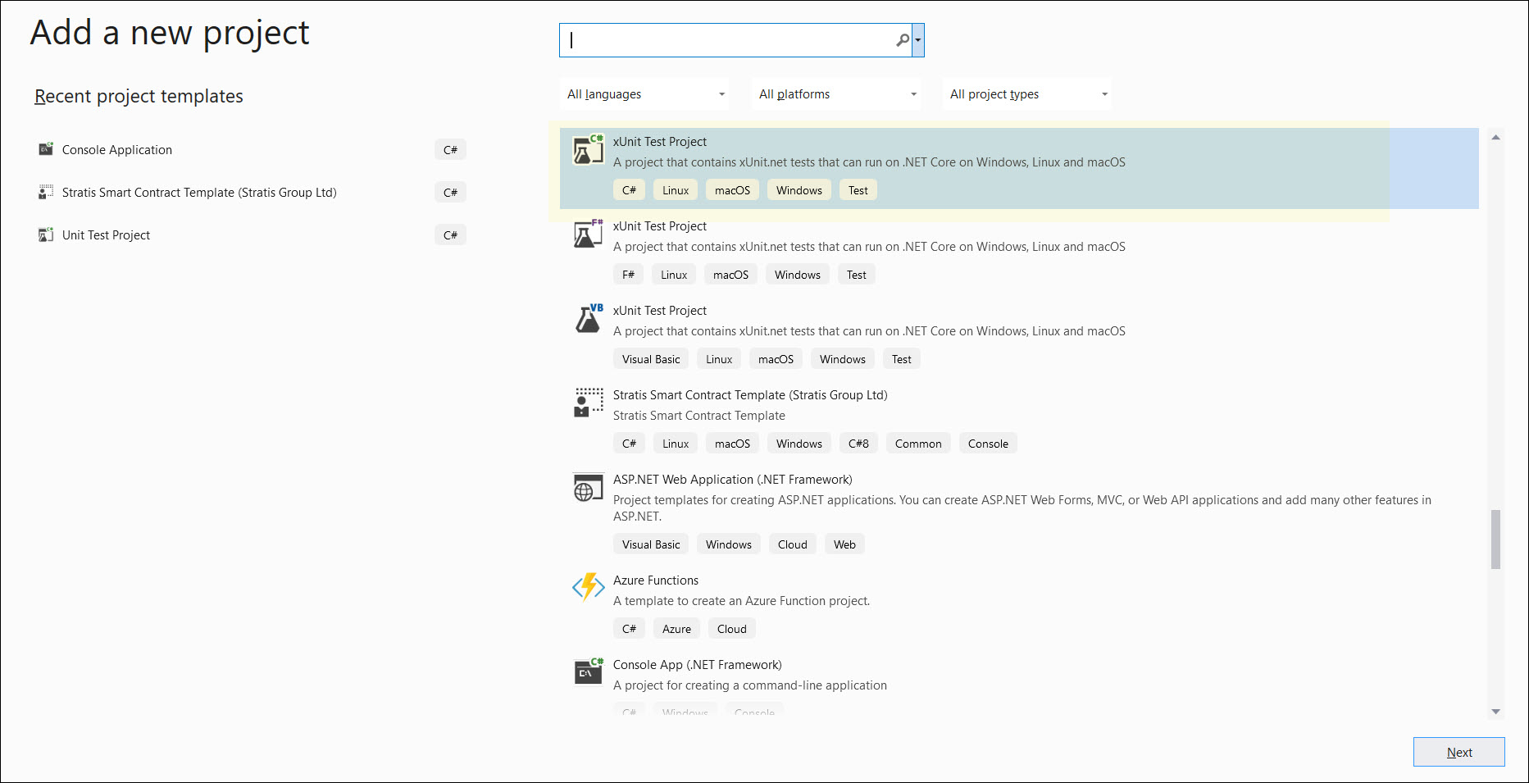
Task: Click the Console App (.NET Framework) icon
Action: tap(588, 671)
